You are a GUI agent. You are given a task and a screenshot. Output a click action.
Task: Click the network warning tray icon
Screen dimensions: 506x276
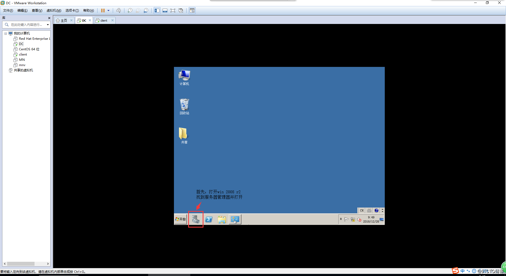tap(353, 219)
